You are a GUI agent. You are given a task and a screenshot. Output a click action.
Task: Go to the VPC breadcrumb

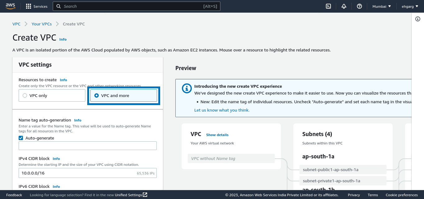pyautogui.click(x=16, y=24)
